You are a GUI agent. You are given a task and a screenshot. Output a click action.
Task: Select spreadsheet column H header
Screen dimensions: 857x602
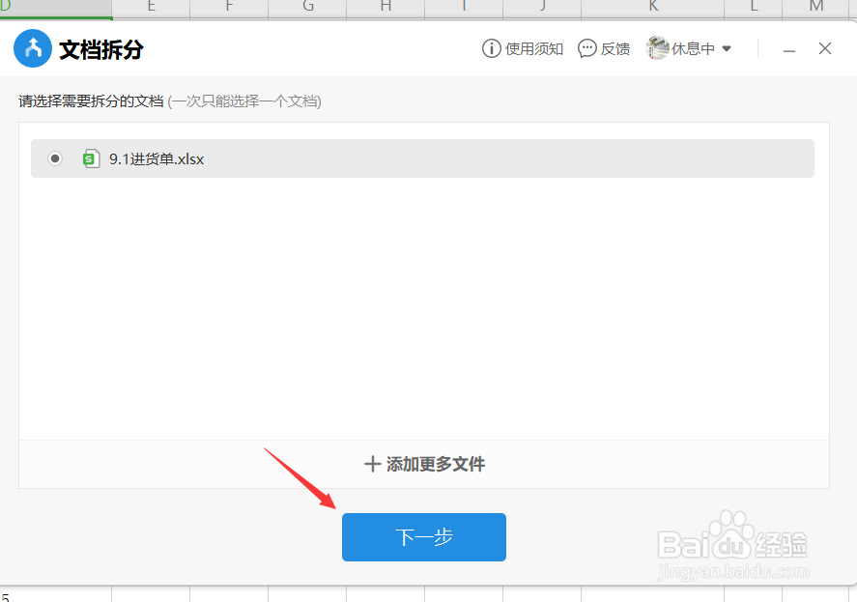(x=385, y=7)
